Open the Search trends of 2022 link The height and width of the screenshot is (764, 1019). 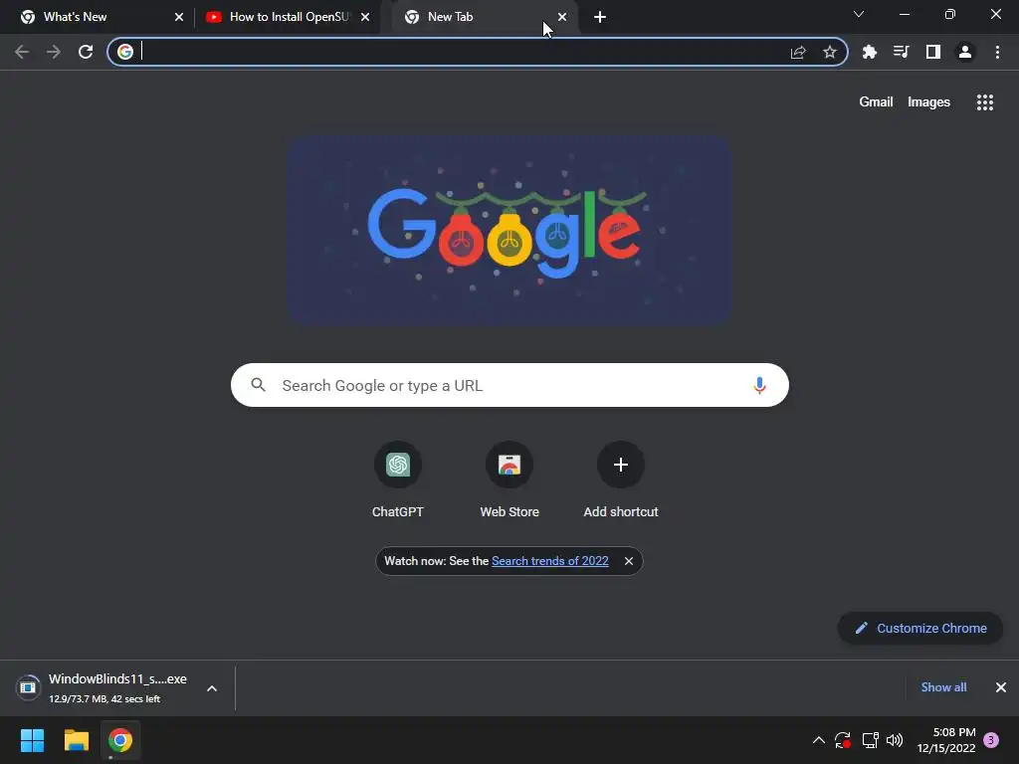pos(549,561)
